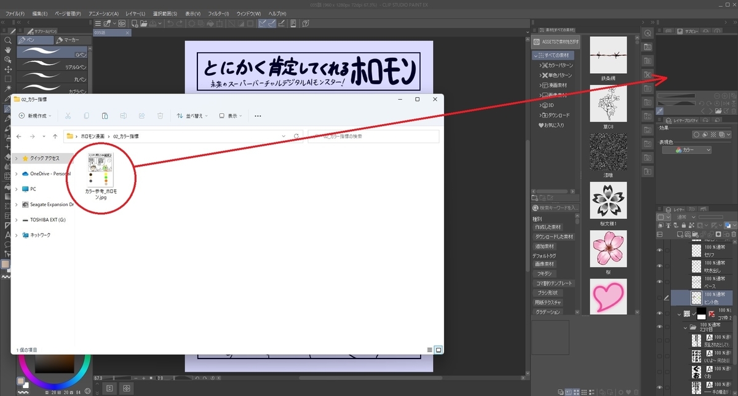Image resolution: width=738 pixels, height=396 pixels.
Task: Hide the セリフ layer via its eye icon
Action: (659, 250)
